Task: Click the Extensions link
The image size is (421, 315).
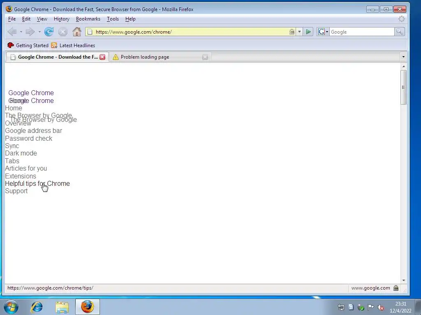Action: click(x=21, y=176)
